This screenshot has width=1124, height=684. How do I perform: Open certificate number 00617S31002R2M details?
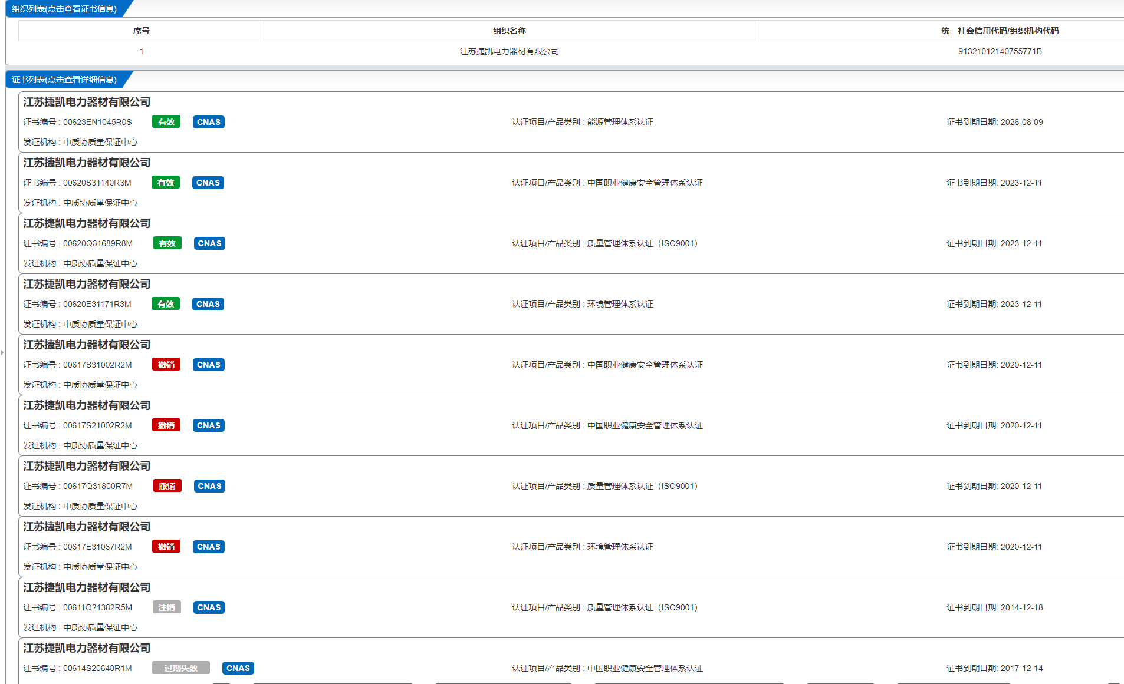coord(97,365)
